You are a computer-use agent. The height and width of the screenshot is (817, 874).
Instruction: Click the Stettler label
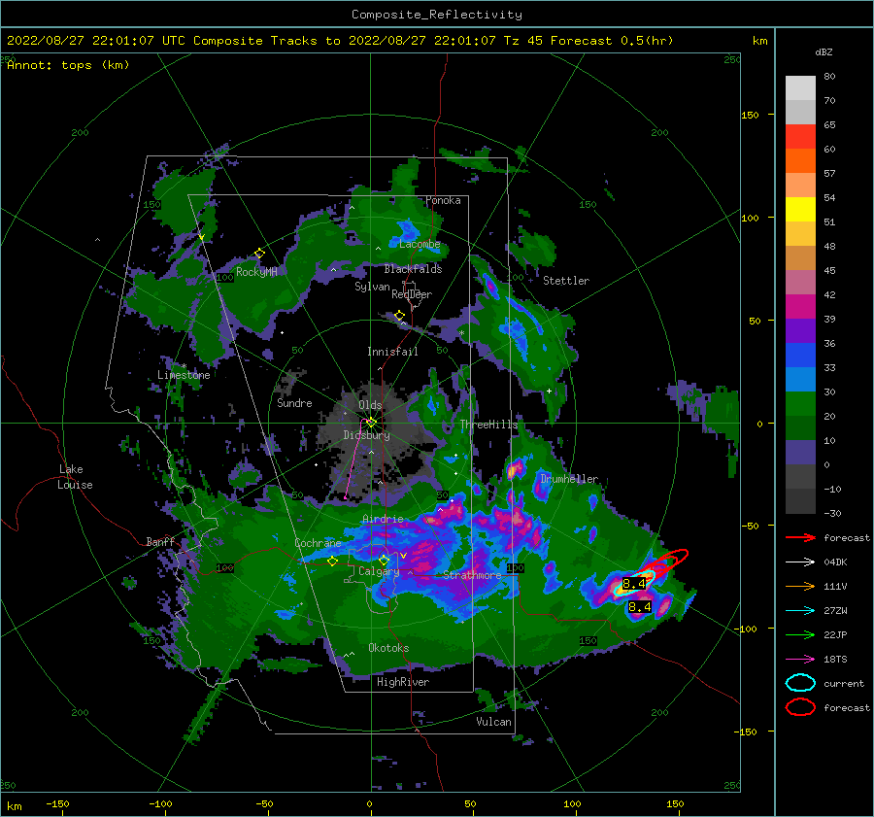(566, 281)
